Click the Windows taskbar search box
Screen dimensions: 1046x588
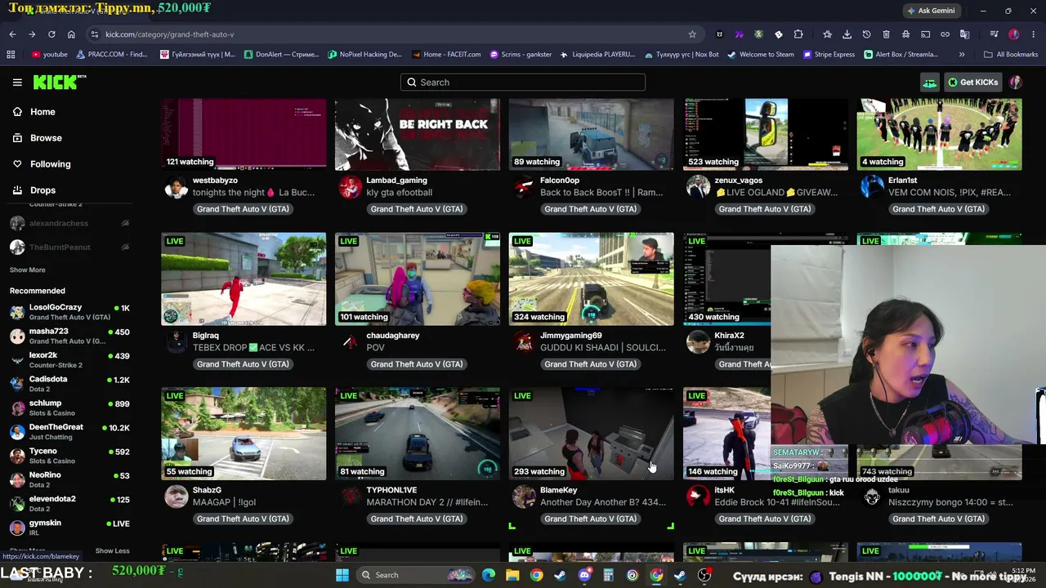click(416, 575)
